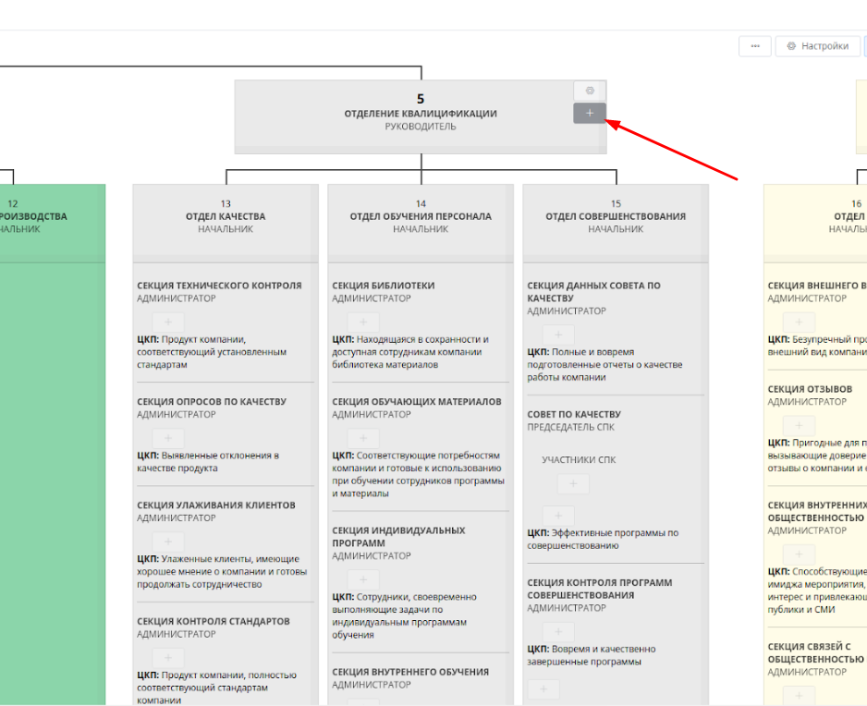Viewport: 867px width, 706px height.
Task: Click the Отделение квалификации title text
Action: tap(421, 114)
